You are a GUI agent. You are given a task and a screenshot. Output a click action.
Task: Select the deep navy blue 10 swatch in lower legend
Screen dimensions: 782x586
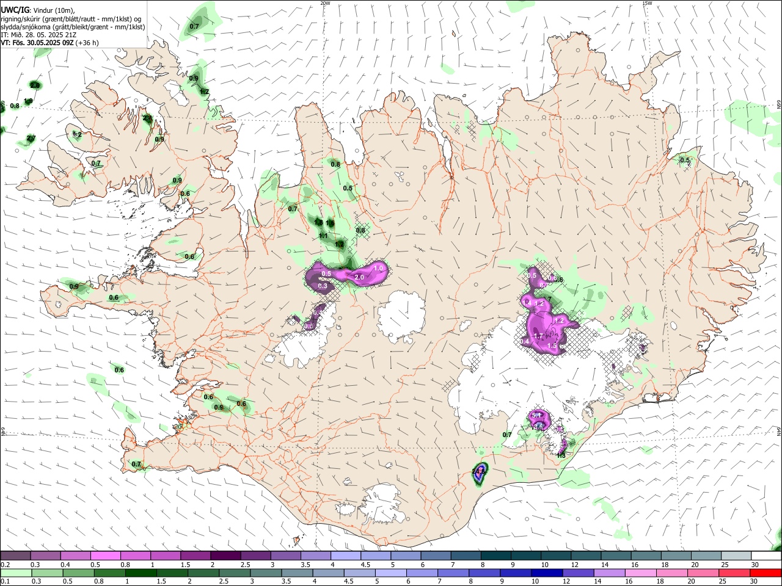coord(547,573)
